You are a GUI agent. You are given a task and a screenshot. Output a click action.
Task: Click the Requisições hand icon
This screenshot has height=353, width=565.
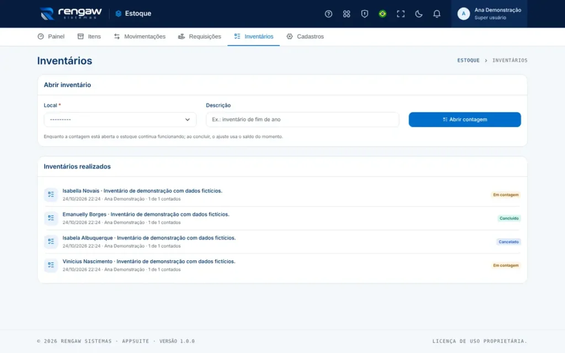pos(181,36)
